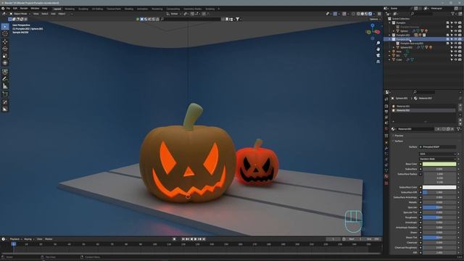Click the viewport zoom magnifier gizmo
Viewport: 464px width, 261px height.
coord(378,43)
